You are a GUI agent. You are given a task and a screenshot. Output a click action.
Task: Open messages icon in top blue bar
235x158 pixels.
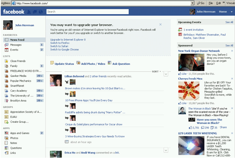[x=35, y=12]
